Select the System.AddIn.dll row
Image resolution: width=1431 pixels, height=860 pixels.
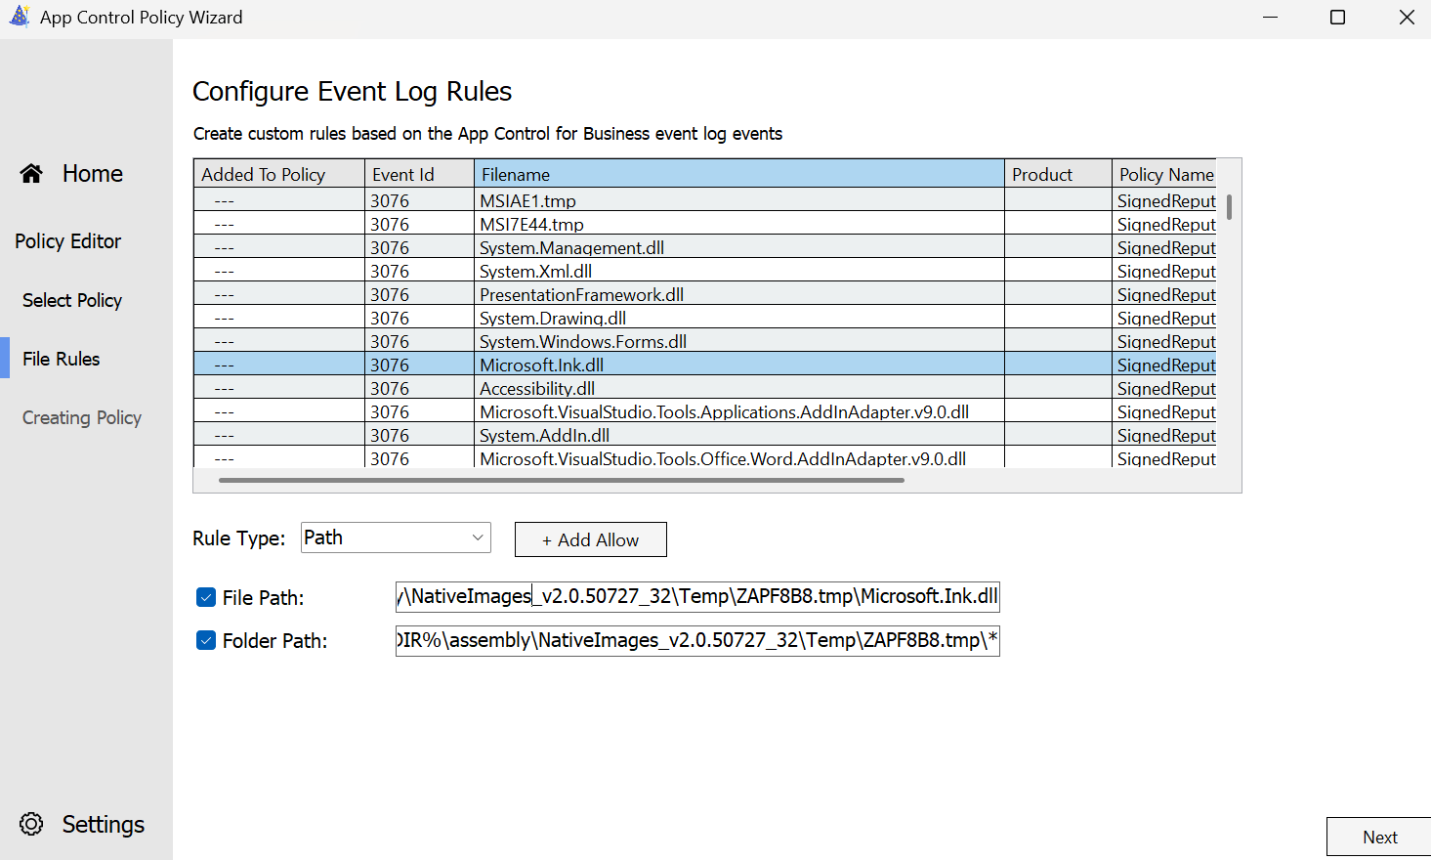click(x=705, y=435)
